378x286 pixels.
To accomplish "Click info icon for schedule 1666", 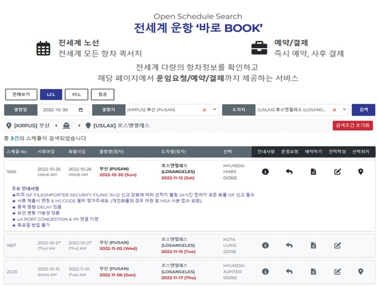I will [x=265, y=171].
